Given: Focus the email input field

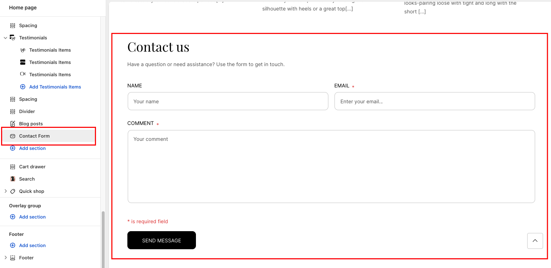Looking at the screenshot, I should coord(434,101).
